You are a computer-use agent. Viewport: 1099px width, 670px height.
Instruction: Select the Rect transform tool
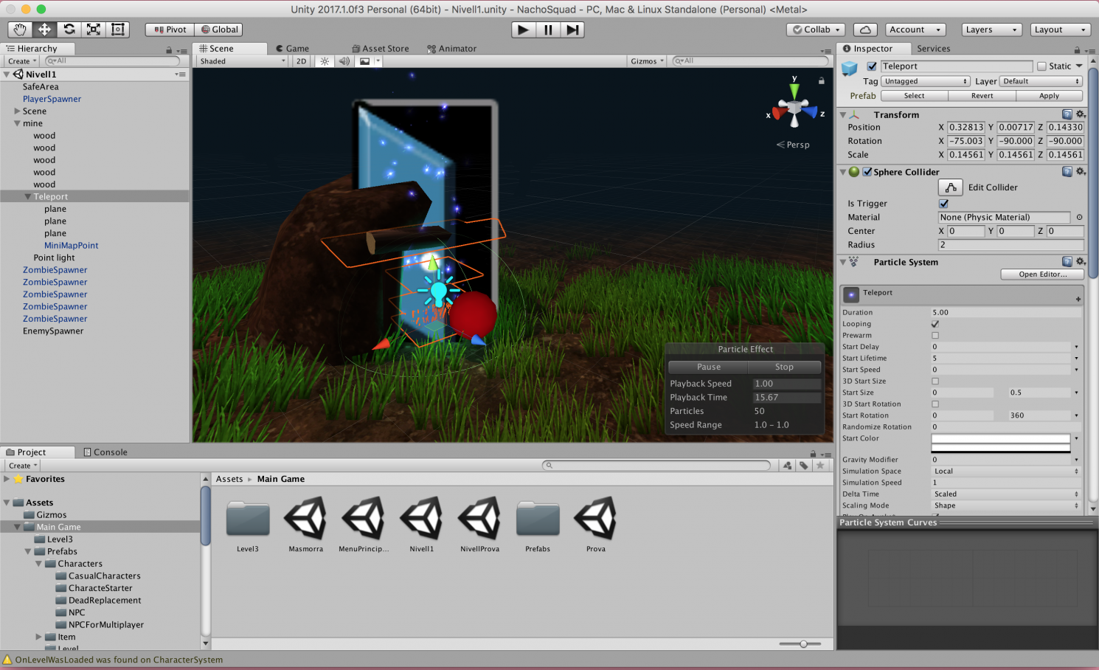[x=117, y=30]
